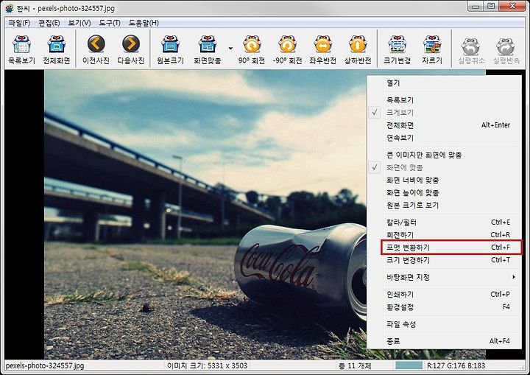The image size is (530, 375).
Task: Click the status bar pixel color swatch
Action: (409, 365)
